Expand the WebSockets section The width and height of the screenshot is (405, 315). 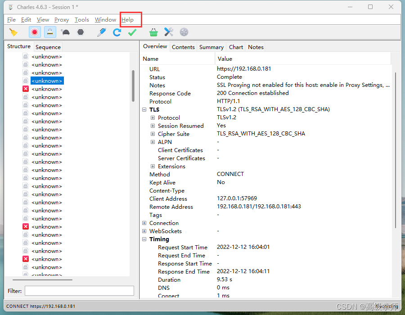click(144, 231)
